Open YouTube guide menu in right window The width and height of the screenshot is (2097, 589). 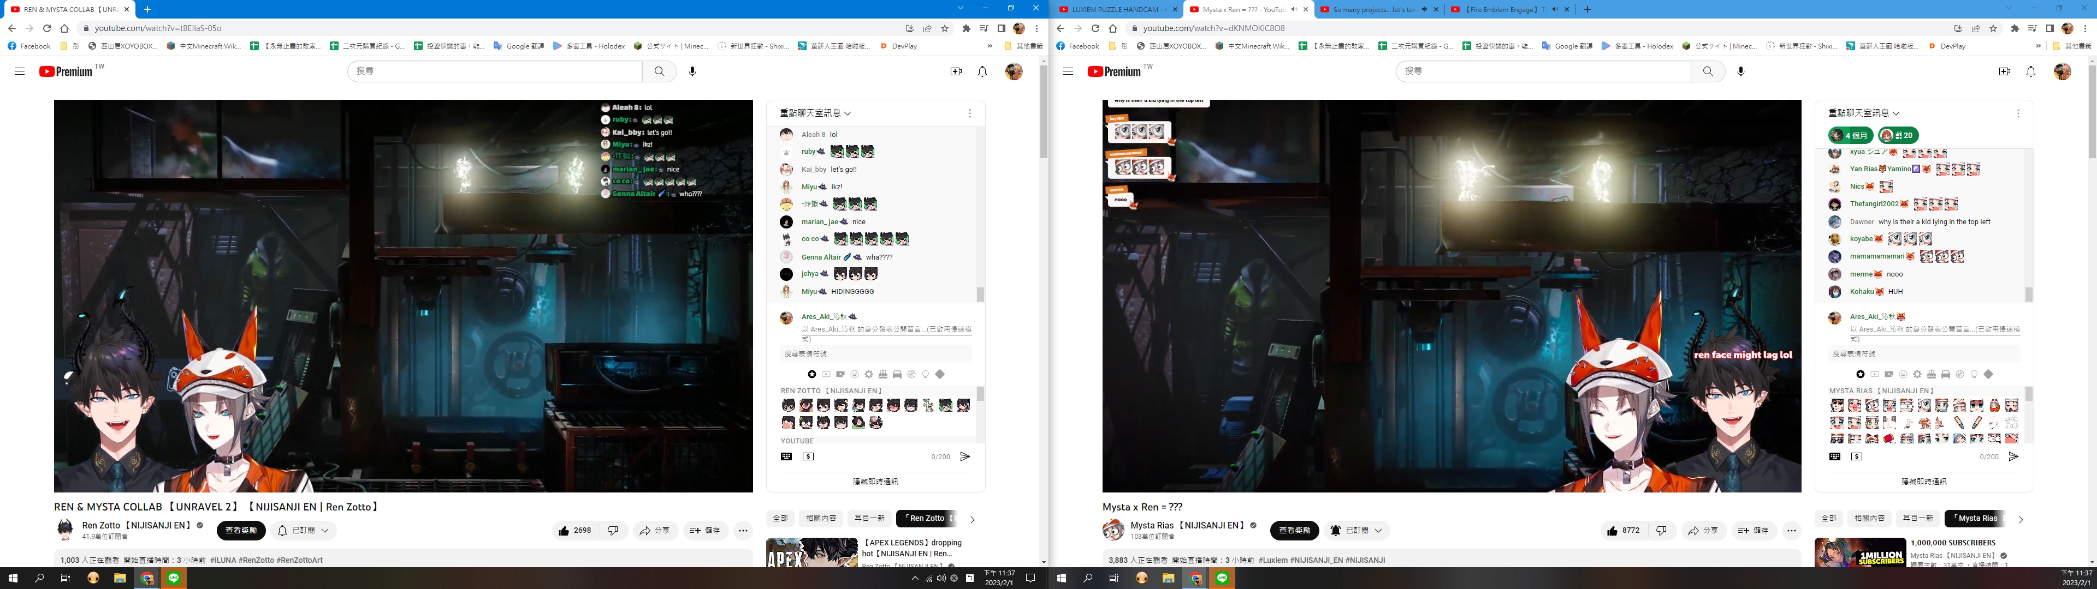[1068, 71]
